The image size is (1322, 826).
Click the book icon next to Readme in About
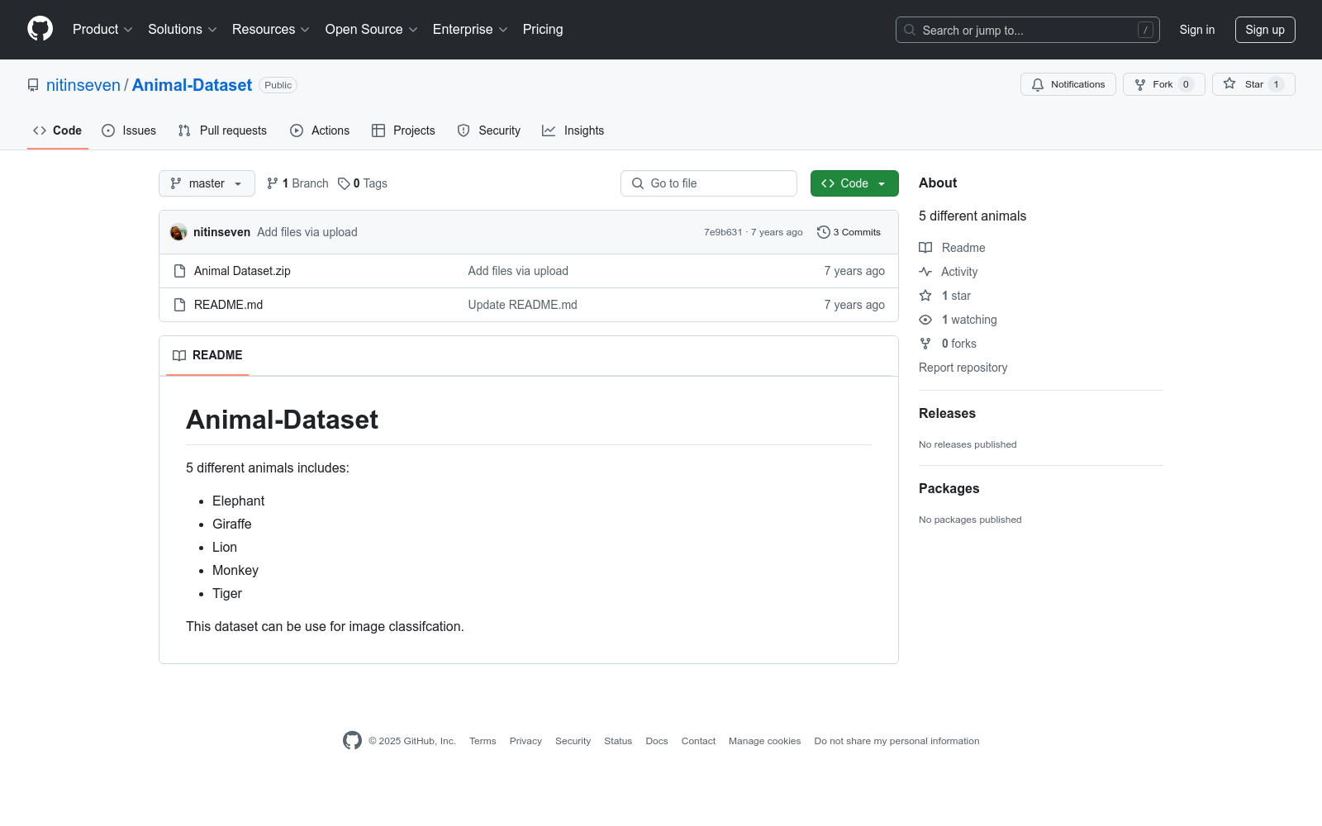925,248
